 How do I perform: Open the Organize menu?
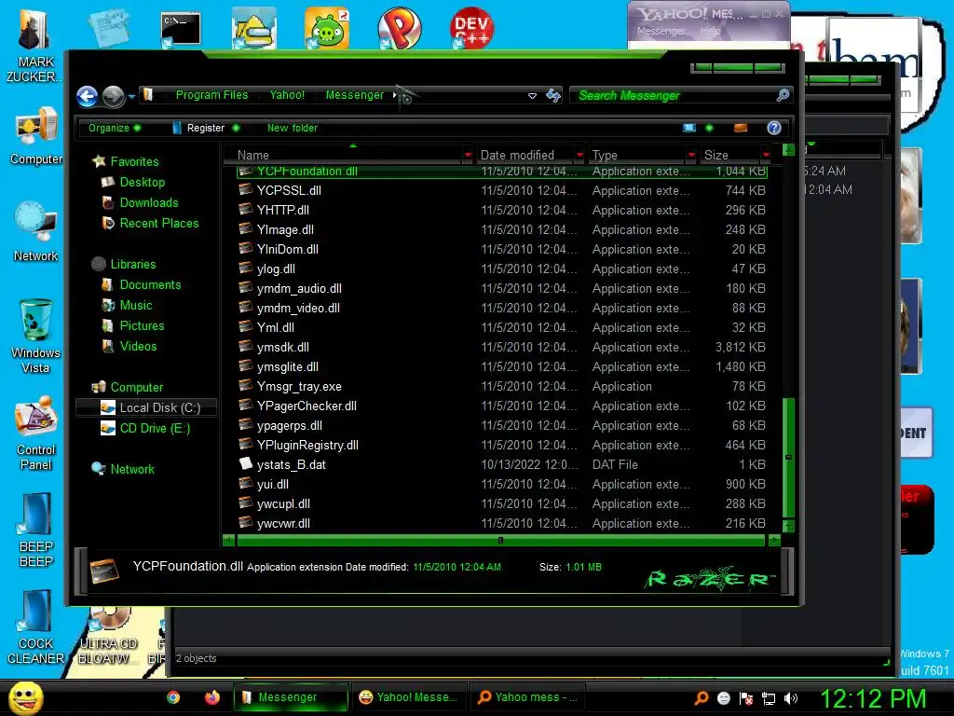pyautogui.click(x=115, y=128)
